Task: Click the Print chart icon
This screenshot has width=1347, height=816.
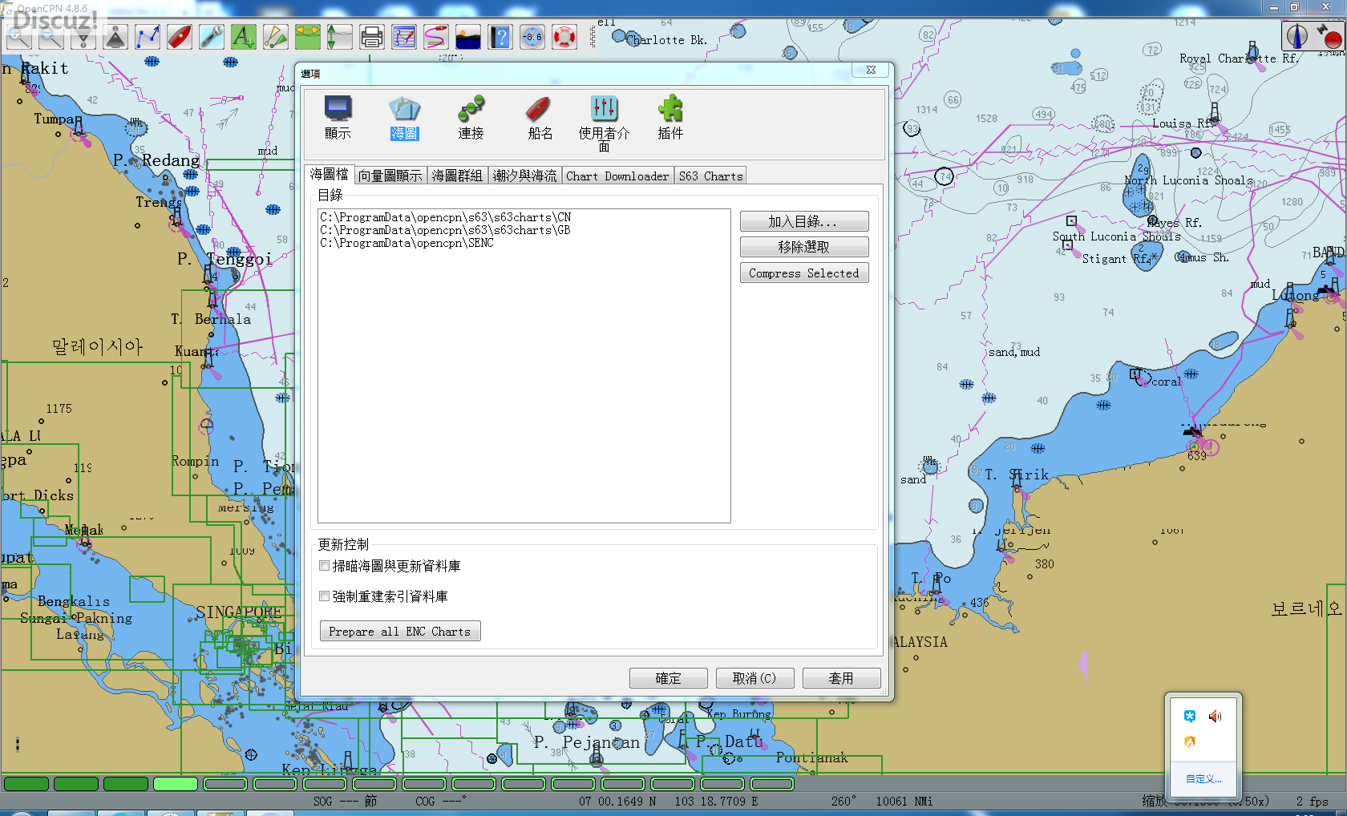Action: click(x=371, y=37)
